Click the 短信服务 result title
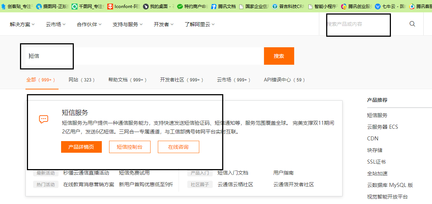 pos(75,112)
